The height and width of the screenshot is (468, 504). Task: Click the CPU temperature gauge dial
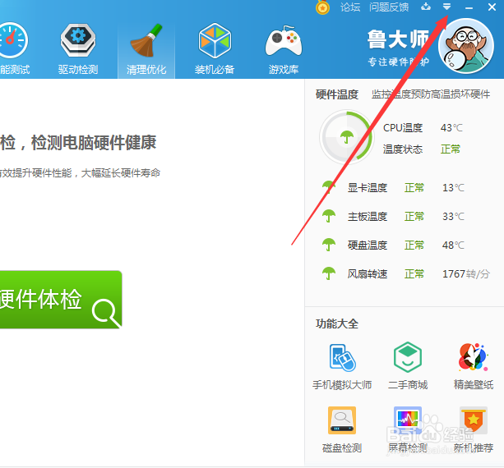(x=346, y=137)
